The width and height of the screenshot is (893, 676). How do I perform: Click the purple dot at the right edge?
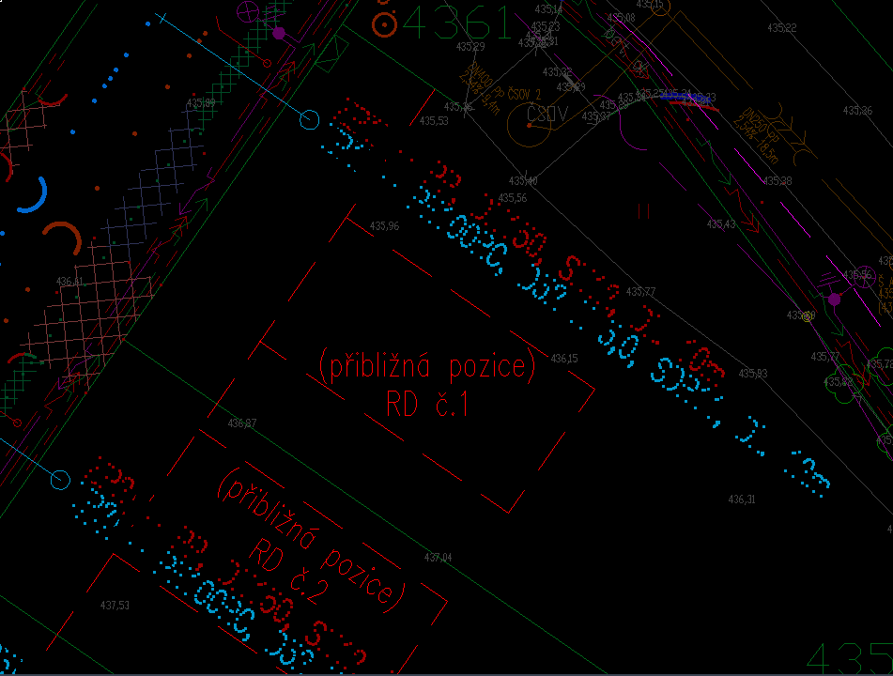pyautogui.click(x=834, y=300)
